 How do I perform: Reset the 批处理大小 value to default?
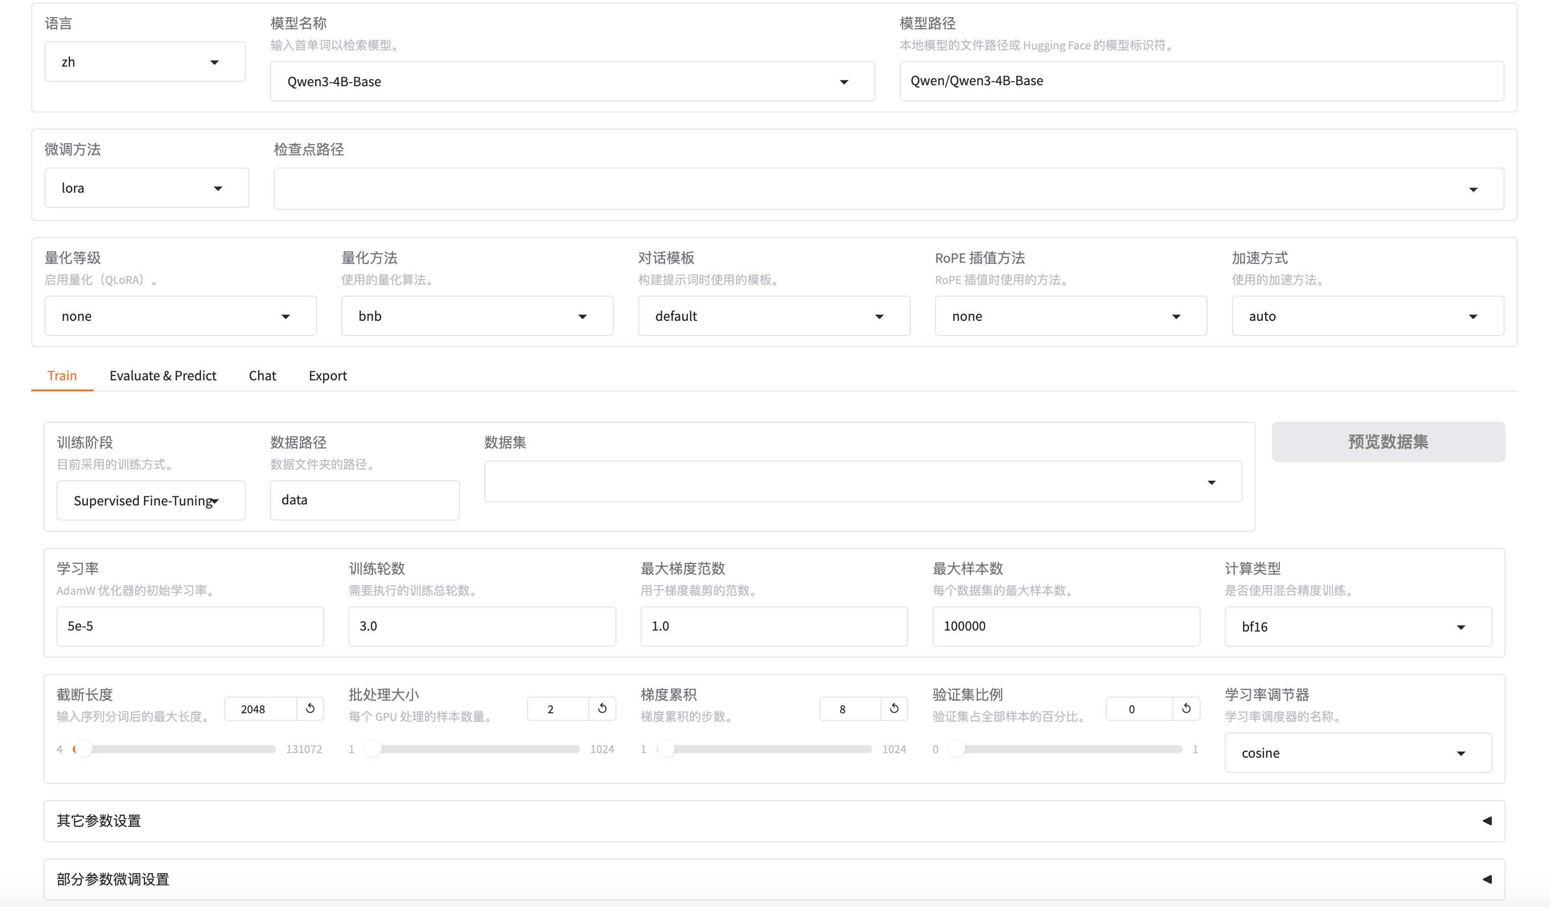coord(602,709)
